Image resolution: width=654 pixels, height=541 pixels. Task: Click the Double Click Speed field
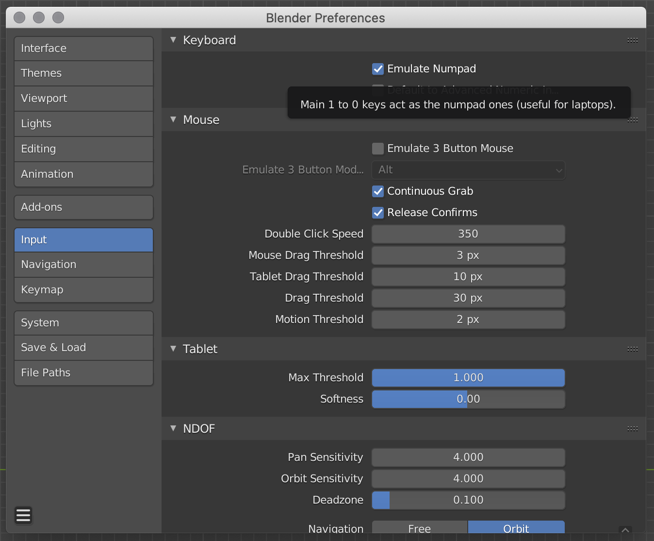coord(468,234)
